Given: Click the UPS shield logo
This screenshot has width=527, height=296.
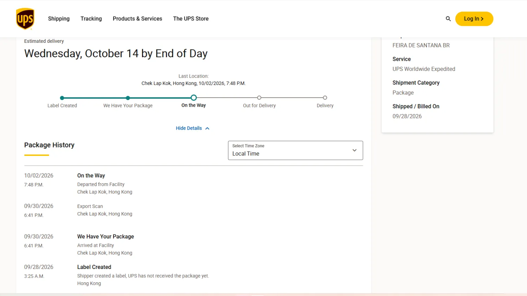Looking at the screenshot, I should pos(25,19).
